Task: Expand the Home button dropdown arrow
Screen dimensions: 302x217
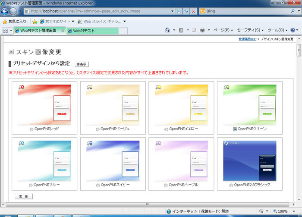Action: tap(174, 30)
